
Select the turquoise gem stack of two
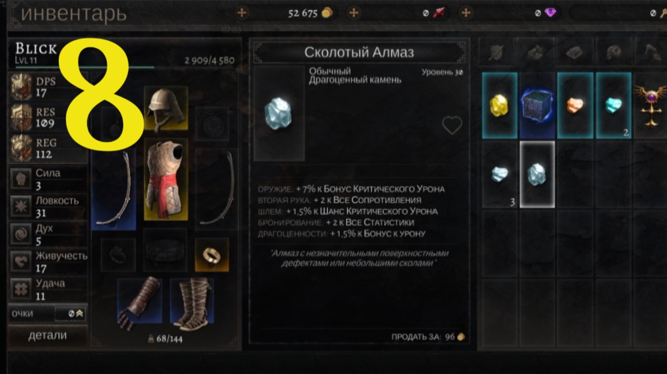(x=614, y=105)
